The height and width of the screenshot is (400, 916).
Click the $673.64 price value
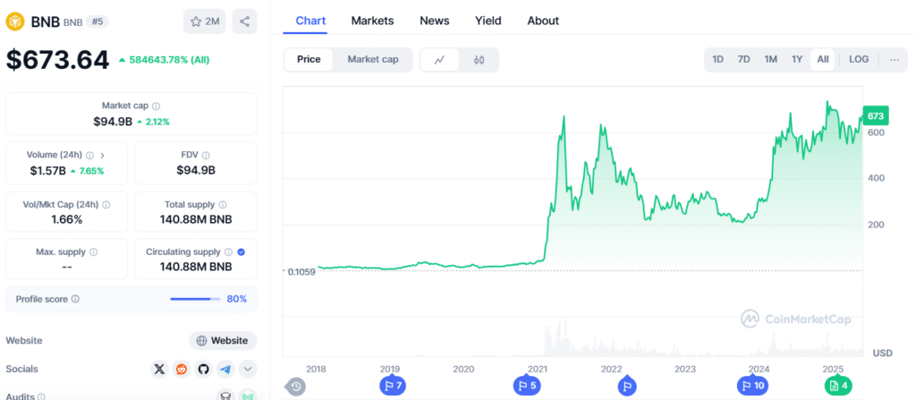[57, 60]
